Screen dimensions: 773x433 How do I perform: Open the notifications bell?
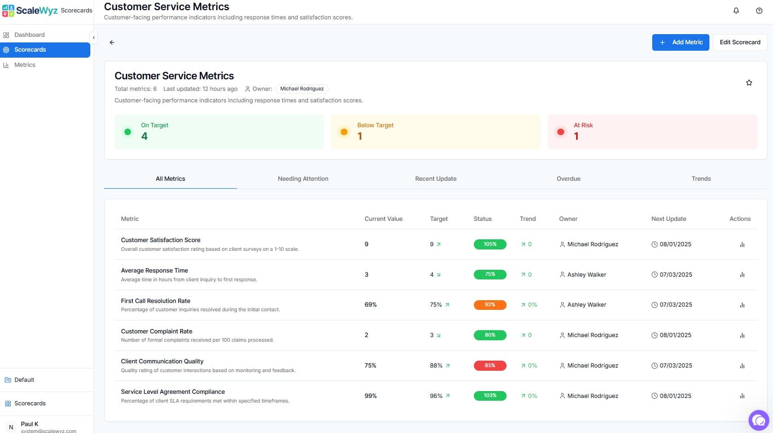[736, 10]
